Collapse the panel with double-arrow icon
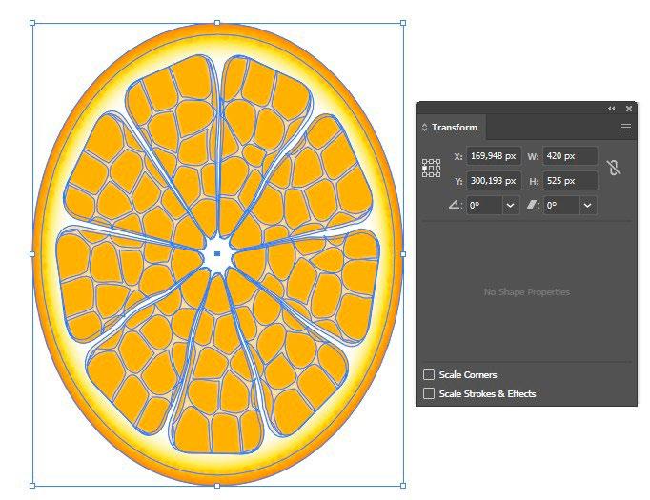 [x=612, y=109]
